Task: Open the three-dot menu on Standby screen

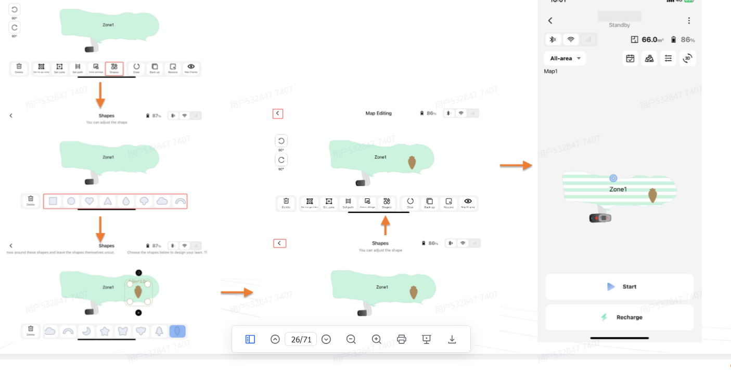Action: click(x=689, y=21)
